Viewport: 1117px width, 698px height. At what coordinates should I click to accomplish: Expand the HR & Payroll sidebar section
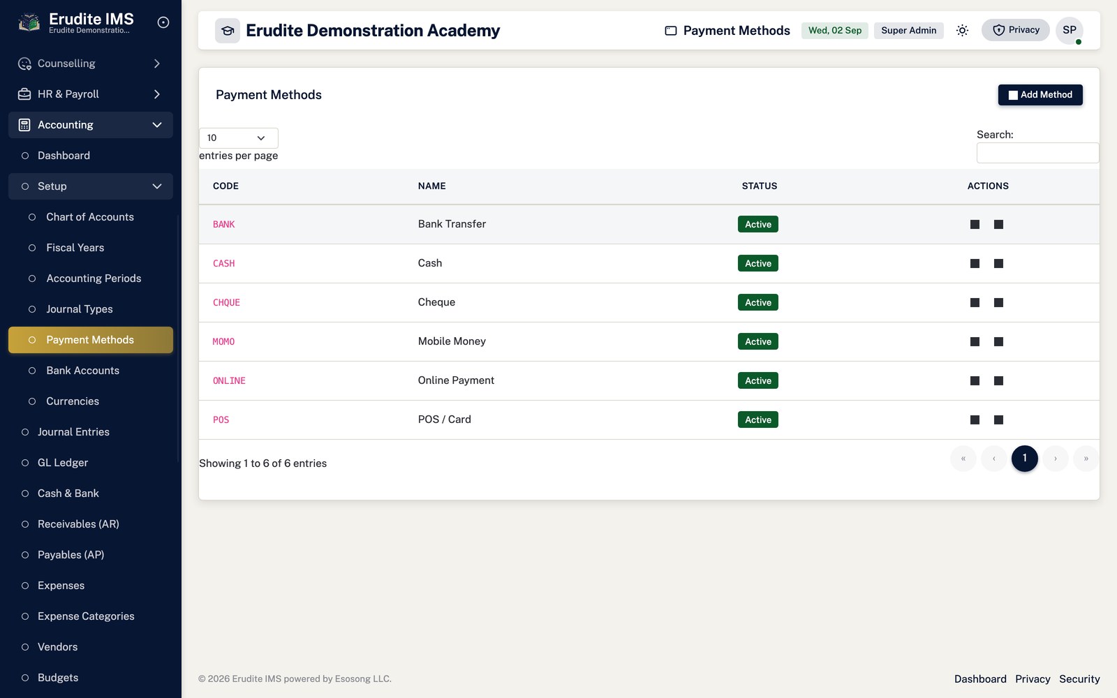pyautogui.click(x=91, y=94)
